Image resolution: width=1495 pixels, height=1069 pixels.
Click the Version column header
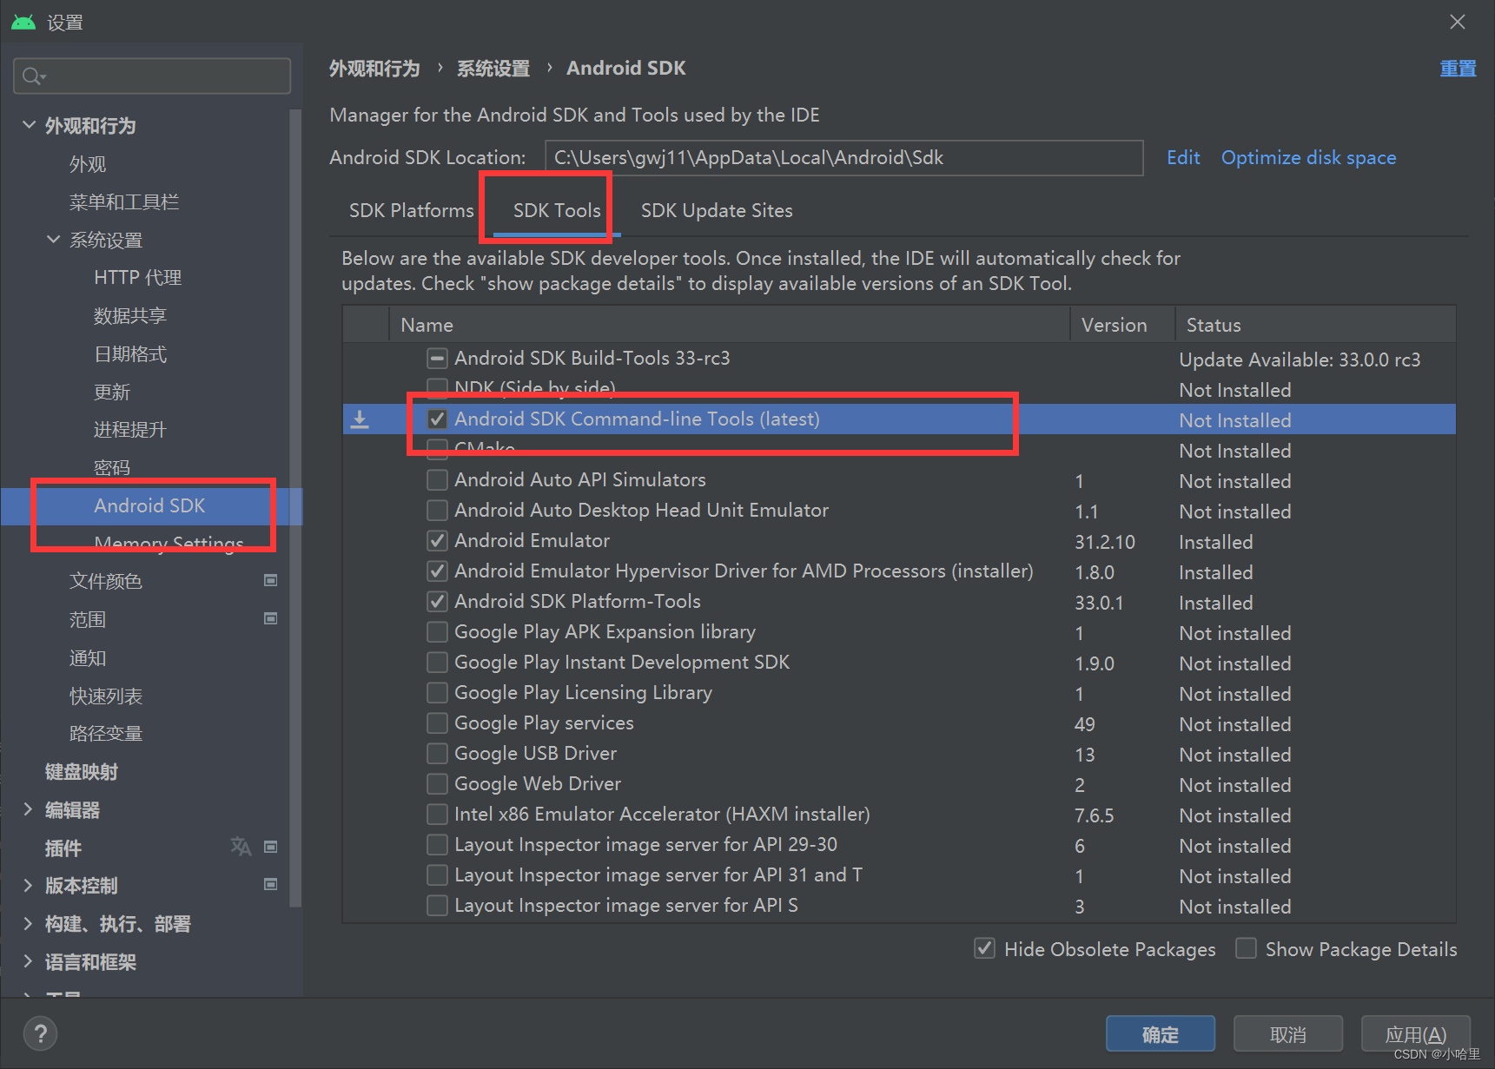1122,325
